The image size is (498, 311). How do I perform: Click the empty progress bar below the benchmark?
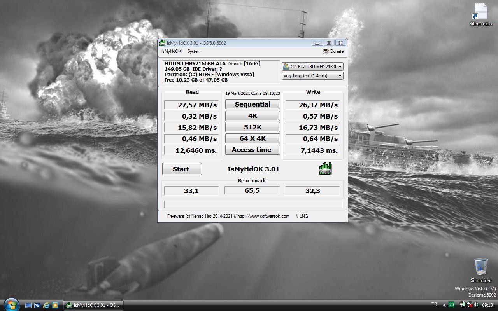click(253, 204)
